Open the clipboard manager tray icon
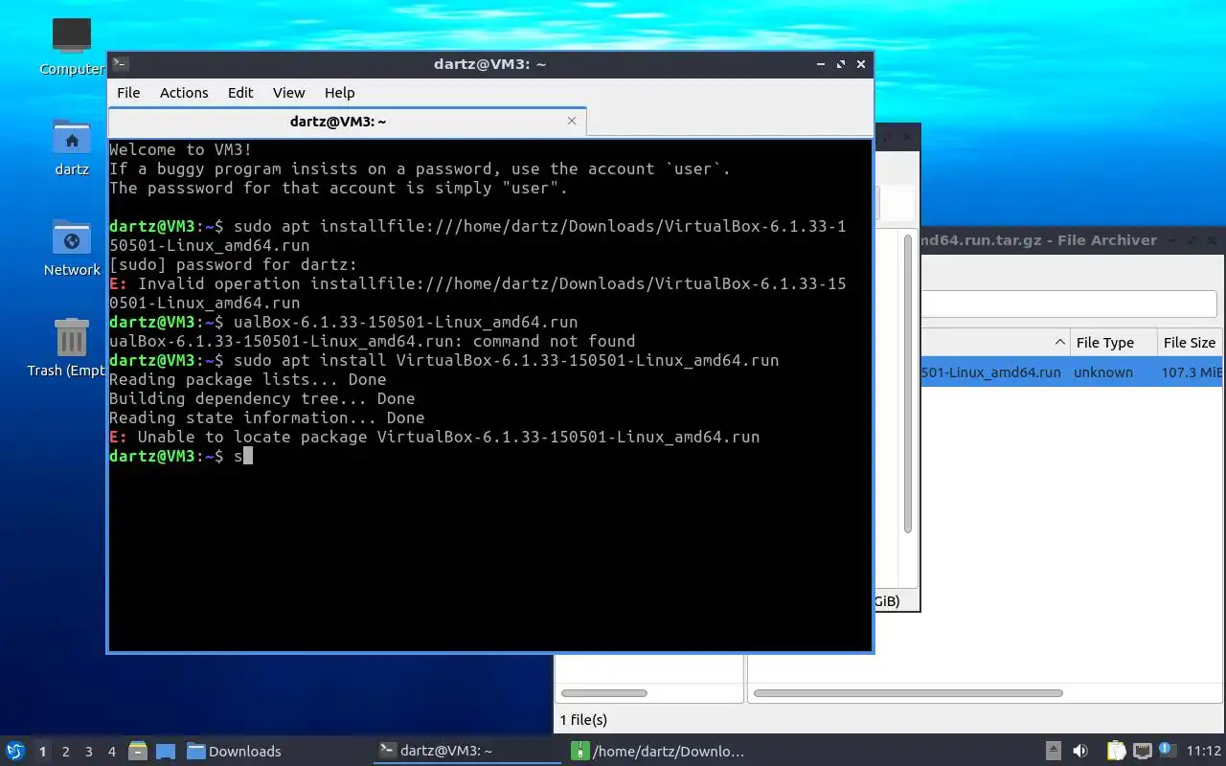This screenshot has width=1226, height=766. pos(1117,751)
